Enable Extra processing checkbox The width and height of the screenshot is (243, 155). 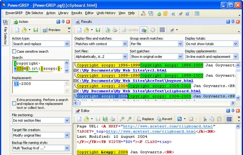pos(14,103)
